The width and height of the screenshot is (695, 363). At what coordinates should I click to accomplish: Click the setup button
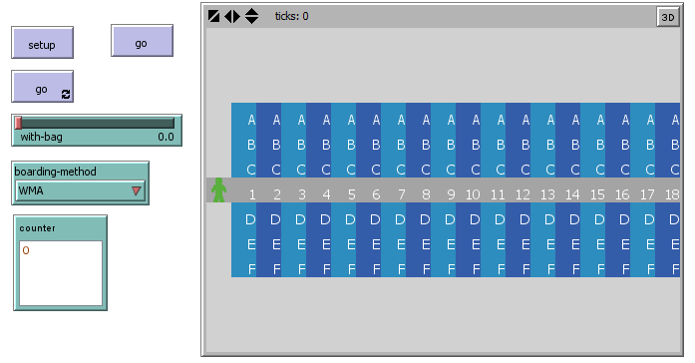(42, 43)
